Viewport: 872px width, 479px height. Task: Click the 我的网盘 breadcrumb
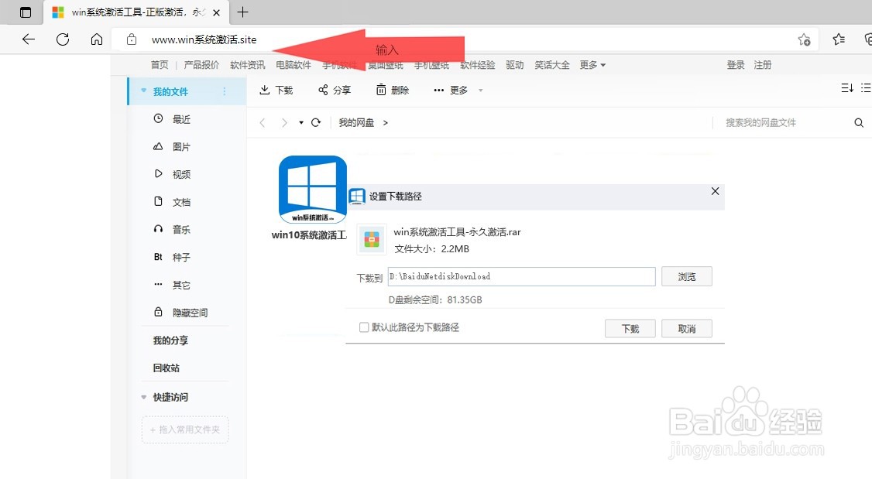(356, 123)
